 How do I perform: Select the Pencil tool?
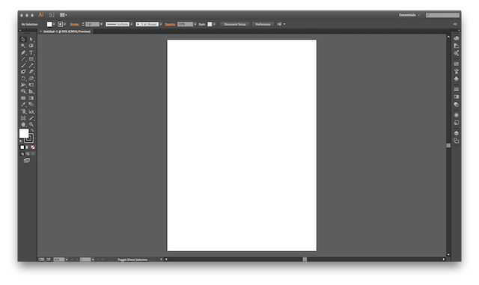(31, 65)
